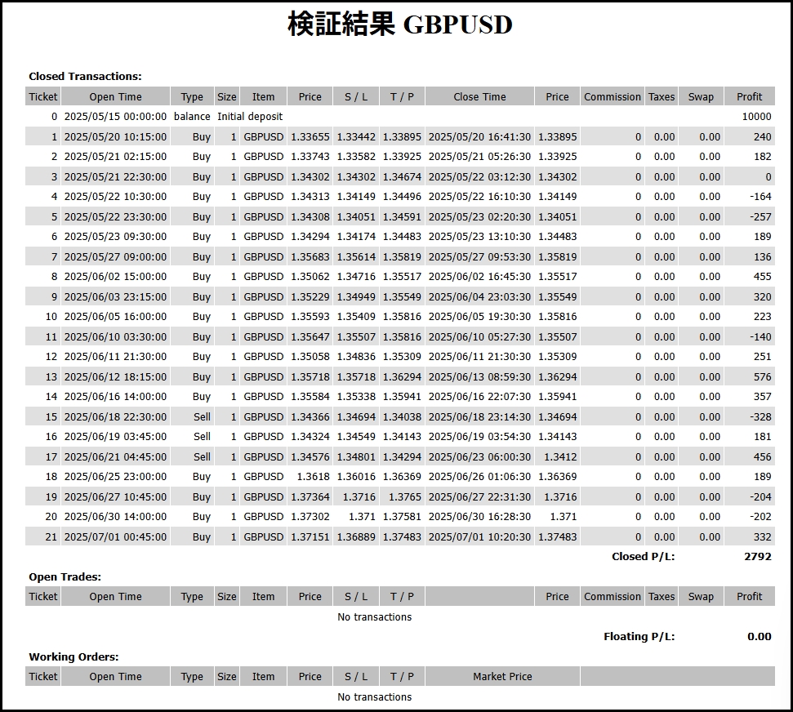Click the 検証結果 GBPUSD report title
This screenshot has width=793, height=712.
(399, 24)
